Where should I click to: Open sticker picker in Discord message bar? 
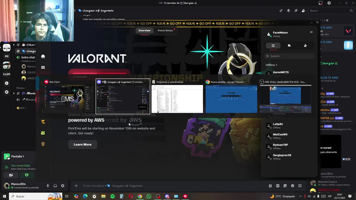[285, 186]
